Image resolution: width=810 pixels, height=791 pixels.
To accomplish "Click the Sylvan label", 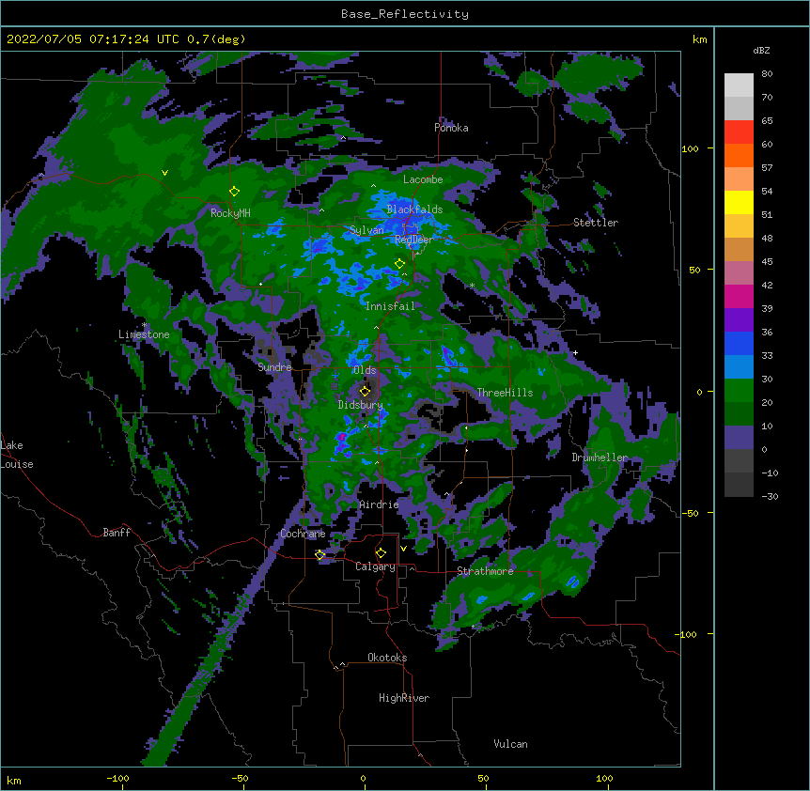I will point(366,230).
